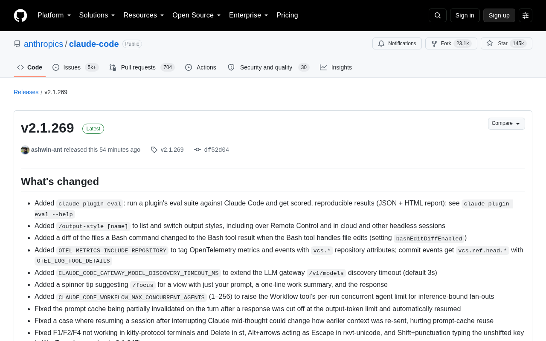This screenshot has width=546, height=341.
Task: Switch to the Issues tab
Action: tap(76, 67)
